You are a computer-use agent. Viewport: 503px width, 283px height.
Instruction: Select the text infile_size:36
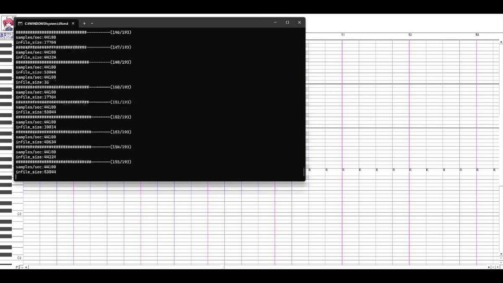(x=32, y=82)
